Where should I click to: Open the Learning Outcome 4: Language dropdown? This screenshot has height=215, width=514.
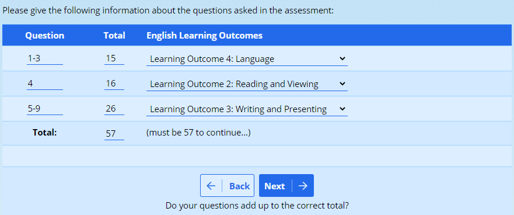pos(247,59)
